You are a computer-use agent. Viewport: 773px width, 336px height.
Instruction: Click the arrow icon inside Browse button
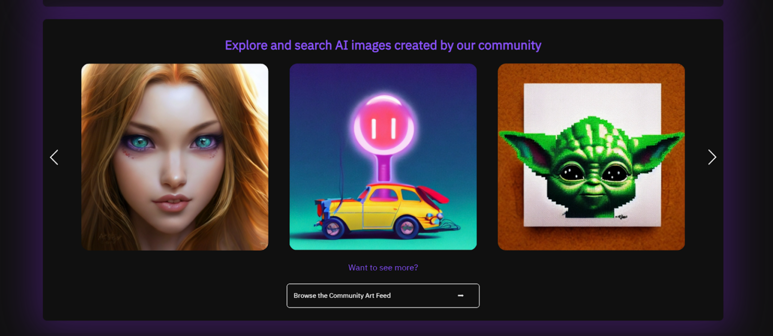click(460, 296)
